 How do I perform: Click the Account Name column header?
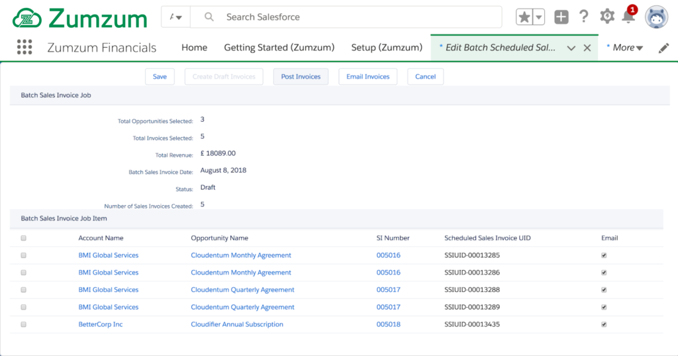[101, 238]
